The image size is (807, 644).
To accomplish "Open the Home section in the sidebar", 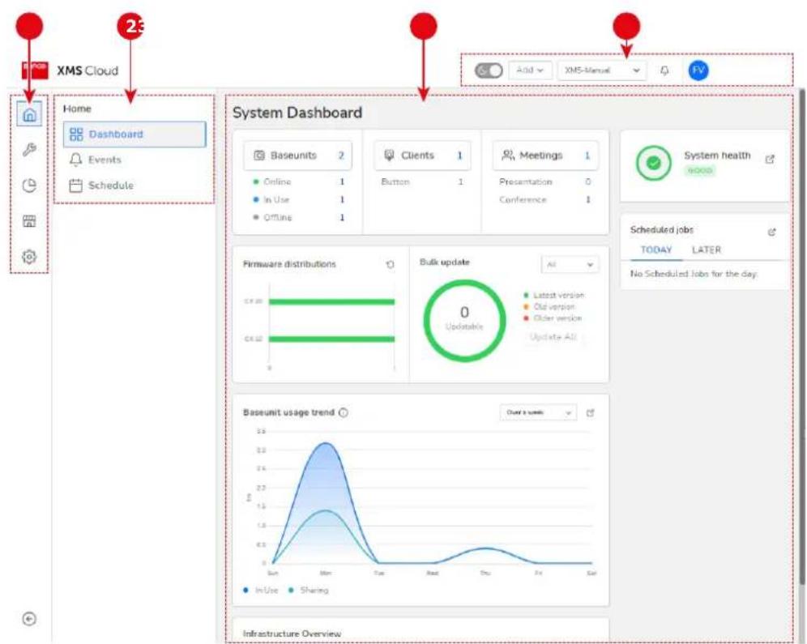I will 29,113.
